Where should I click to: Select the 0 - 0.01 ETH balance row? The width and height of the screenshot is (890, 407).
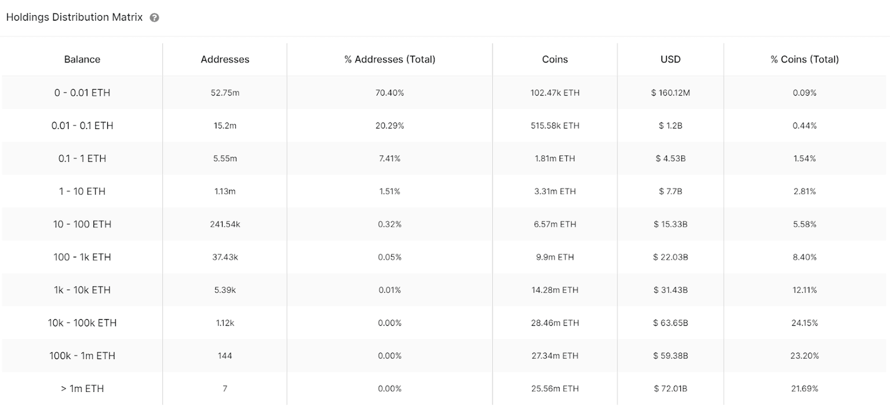click(x=82, y=93)
